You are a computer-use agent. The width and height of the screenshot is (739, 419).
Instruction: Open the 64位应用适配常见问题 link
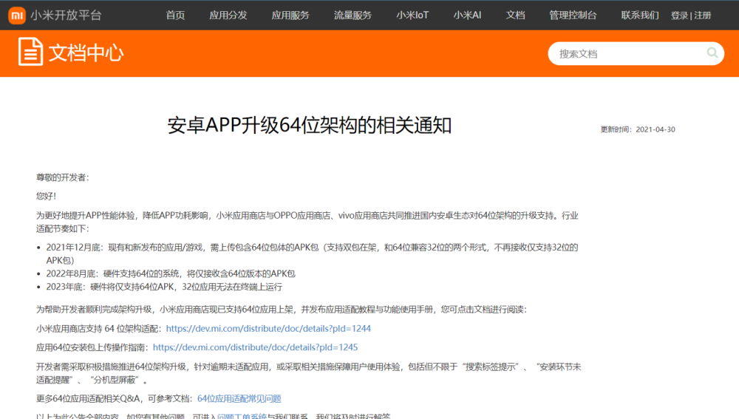[239, 399]
